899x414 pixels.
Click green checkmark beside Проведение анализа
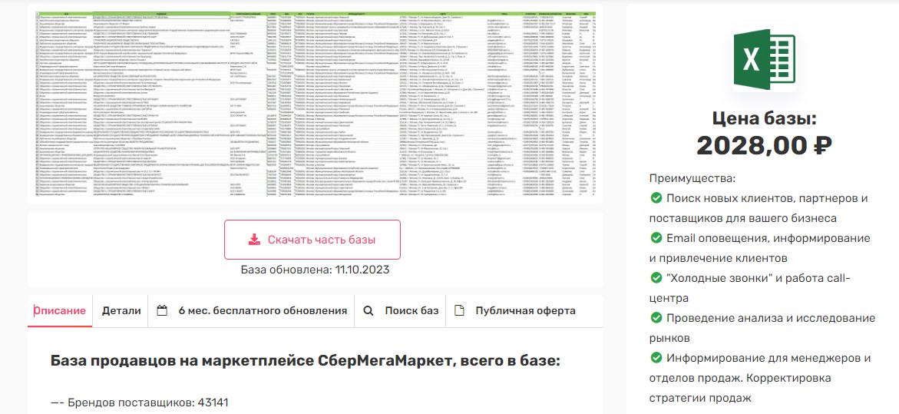tap(656, 318)
